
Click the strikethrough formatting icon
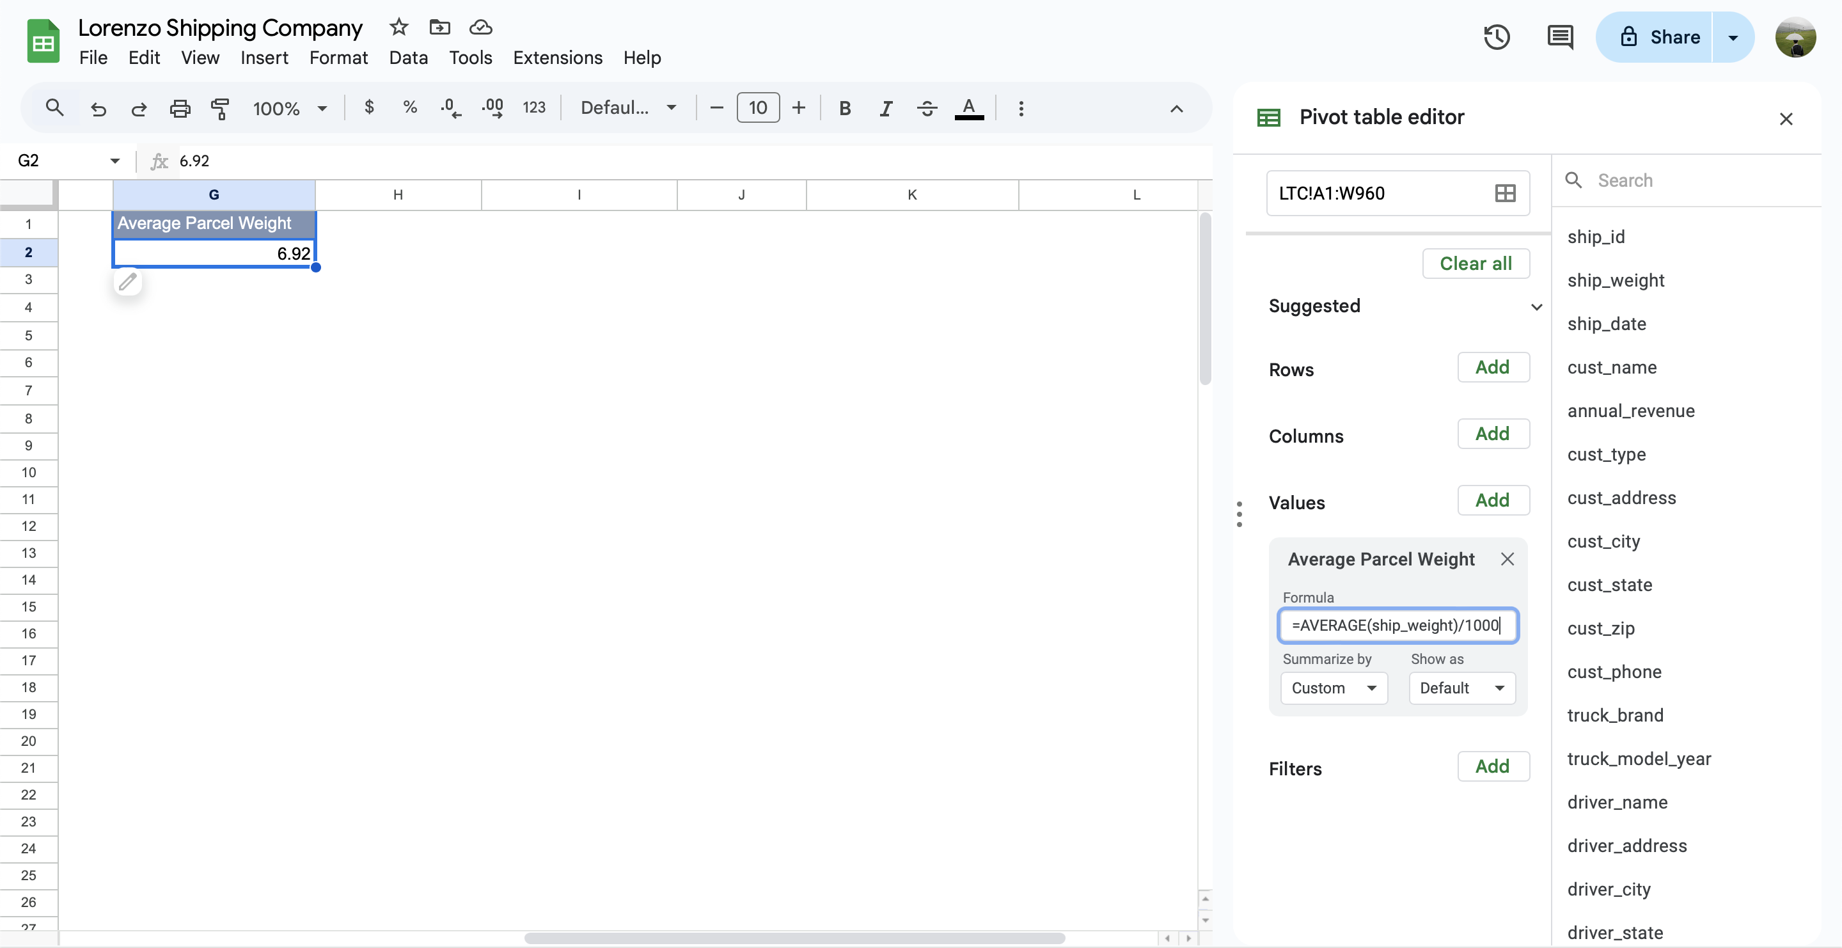click(x=927, y=108)
